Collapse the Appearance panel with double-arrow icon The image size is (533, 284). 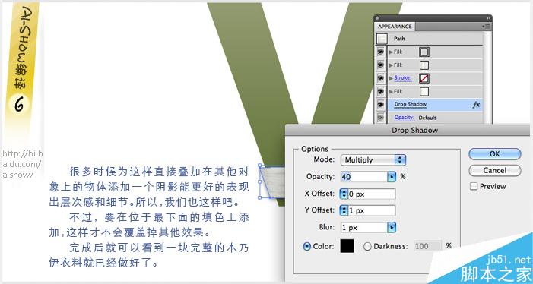[x=488, y=18]
